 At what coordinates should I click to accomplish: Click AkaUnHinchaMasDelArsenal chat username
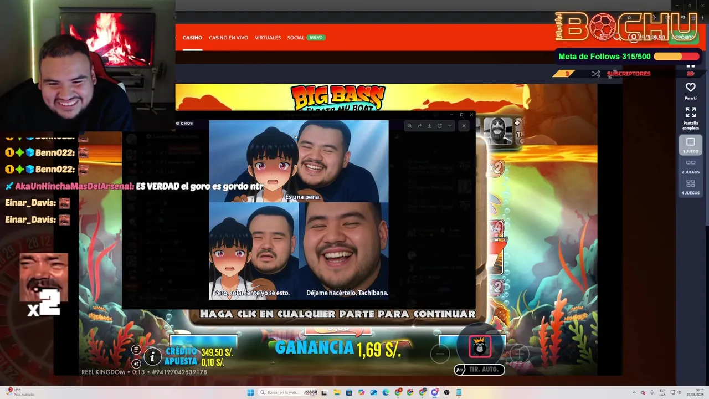tap(74, 186)
